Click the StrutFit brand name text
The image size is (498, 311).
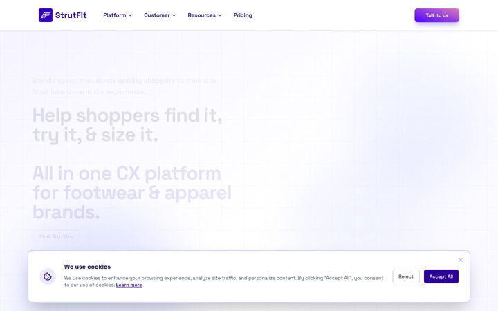(71, 15)
